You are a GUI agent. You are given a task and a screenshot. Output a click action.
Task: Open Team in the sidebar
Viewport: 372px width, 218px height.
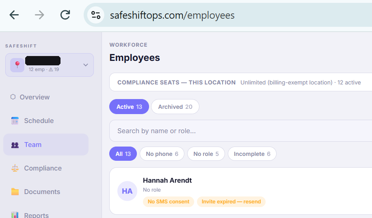[46, 145]
